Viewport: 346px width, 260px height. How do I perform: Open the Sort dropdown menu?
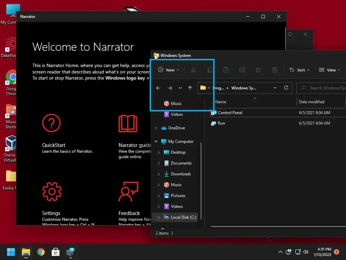(x=299, y=70)
